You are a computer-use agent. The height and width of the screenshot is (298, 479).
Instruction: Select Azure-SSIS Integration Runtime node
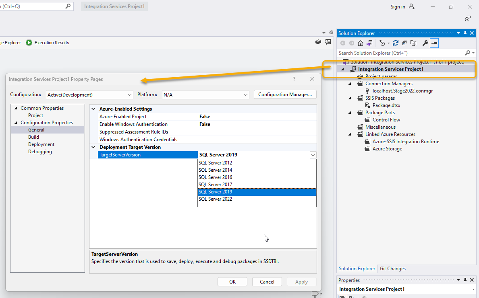point(406,142)
